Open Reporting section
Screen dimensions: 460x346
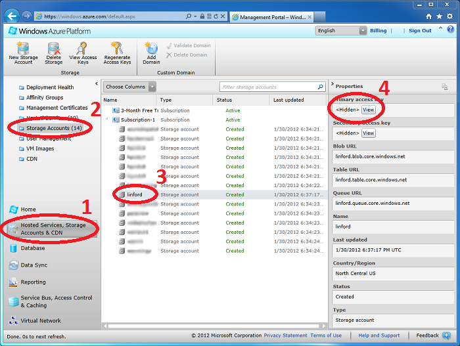click(x=28, y=282)
